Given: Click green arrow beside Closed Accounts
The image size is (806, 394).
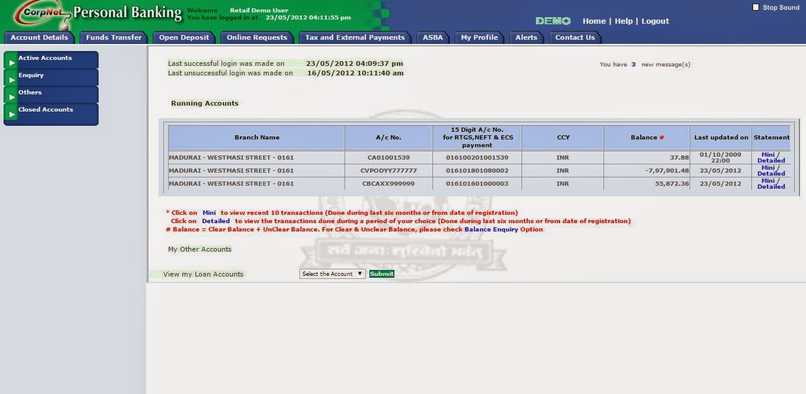Looking at the screenshot, I should [12, 114].
